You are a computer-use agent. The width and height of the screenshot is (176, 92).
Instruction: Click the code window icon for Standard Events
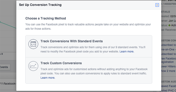pyautogui.click(x=33, y=44)
